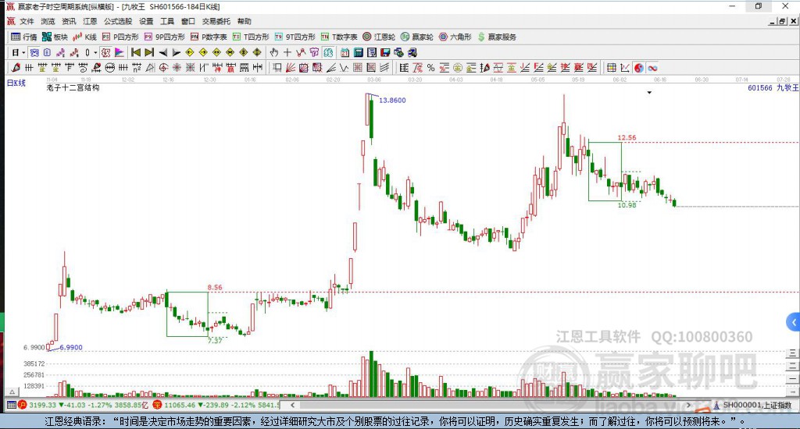The image size is (800, 429).
Task: Click the axis chart icon before yin-yang
Action: click(x=625, y=68)
